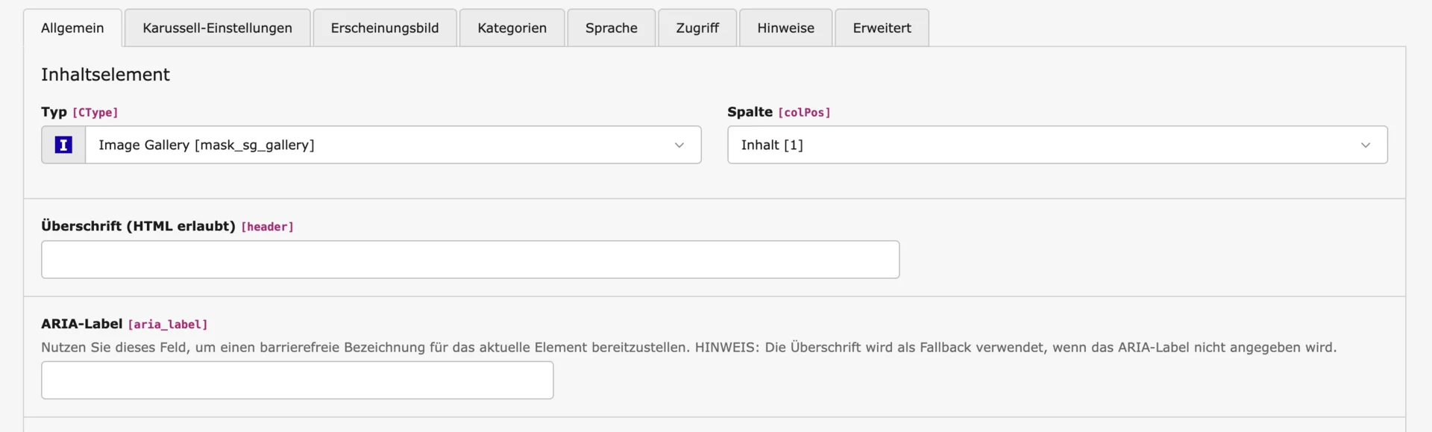
Task: Switch to the Kategorien tab
Action: (x=512, y=28)
